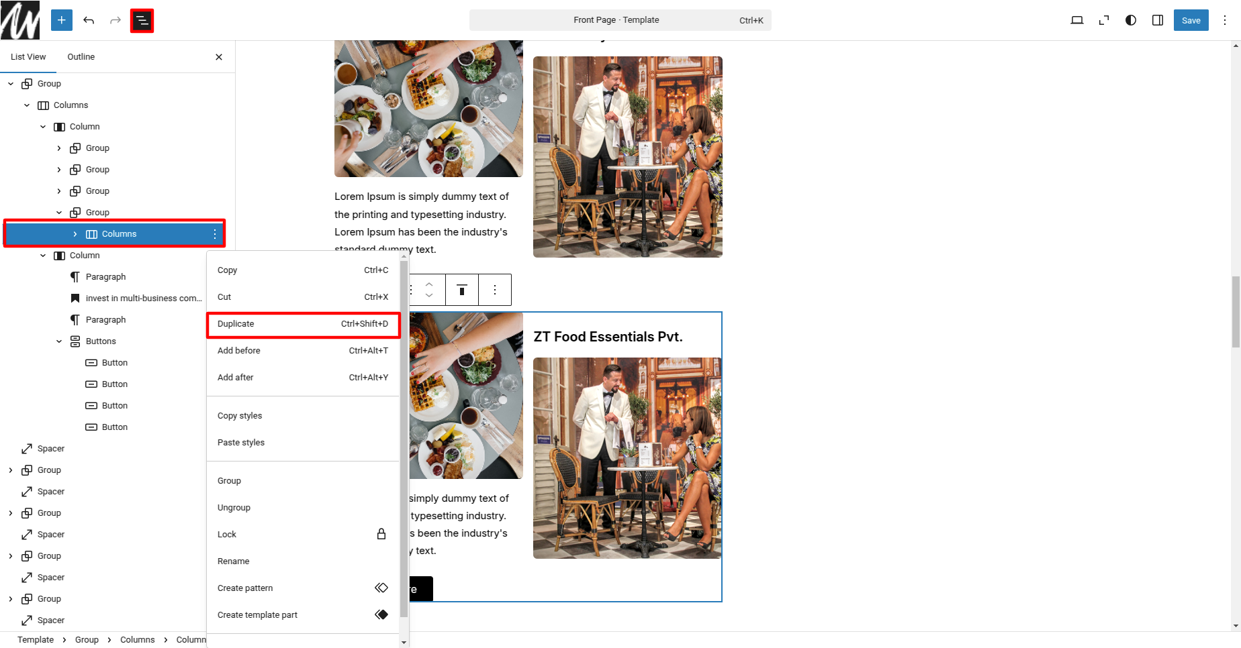
Task: Click the align top icon in block toolbar
Action: pyautogui.click(x=462, y=290)
